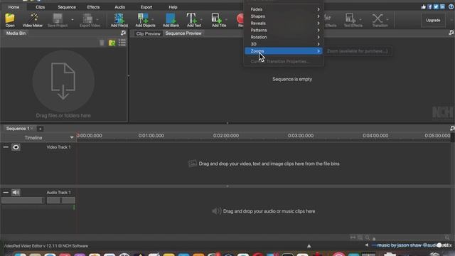Click the Twitter share icon

click(x=436, y=6)
